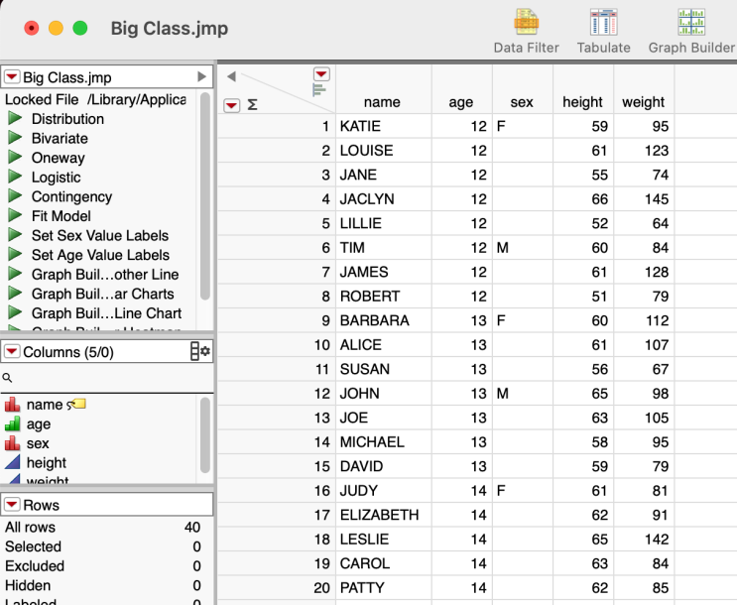737x605 pixels.
Task: Click the All rows count label
Action: pos(30,527)
